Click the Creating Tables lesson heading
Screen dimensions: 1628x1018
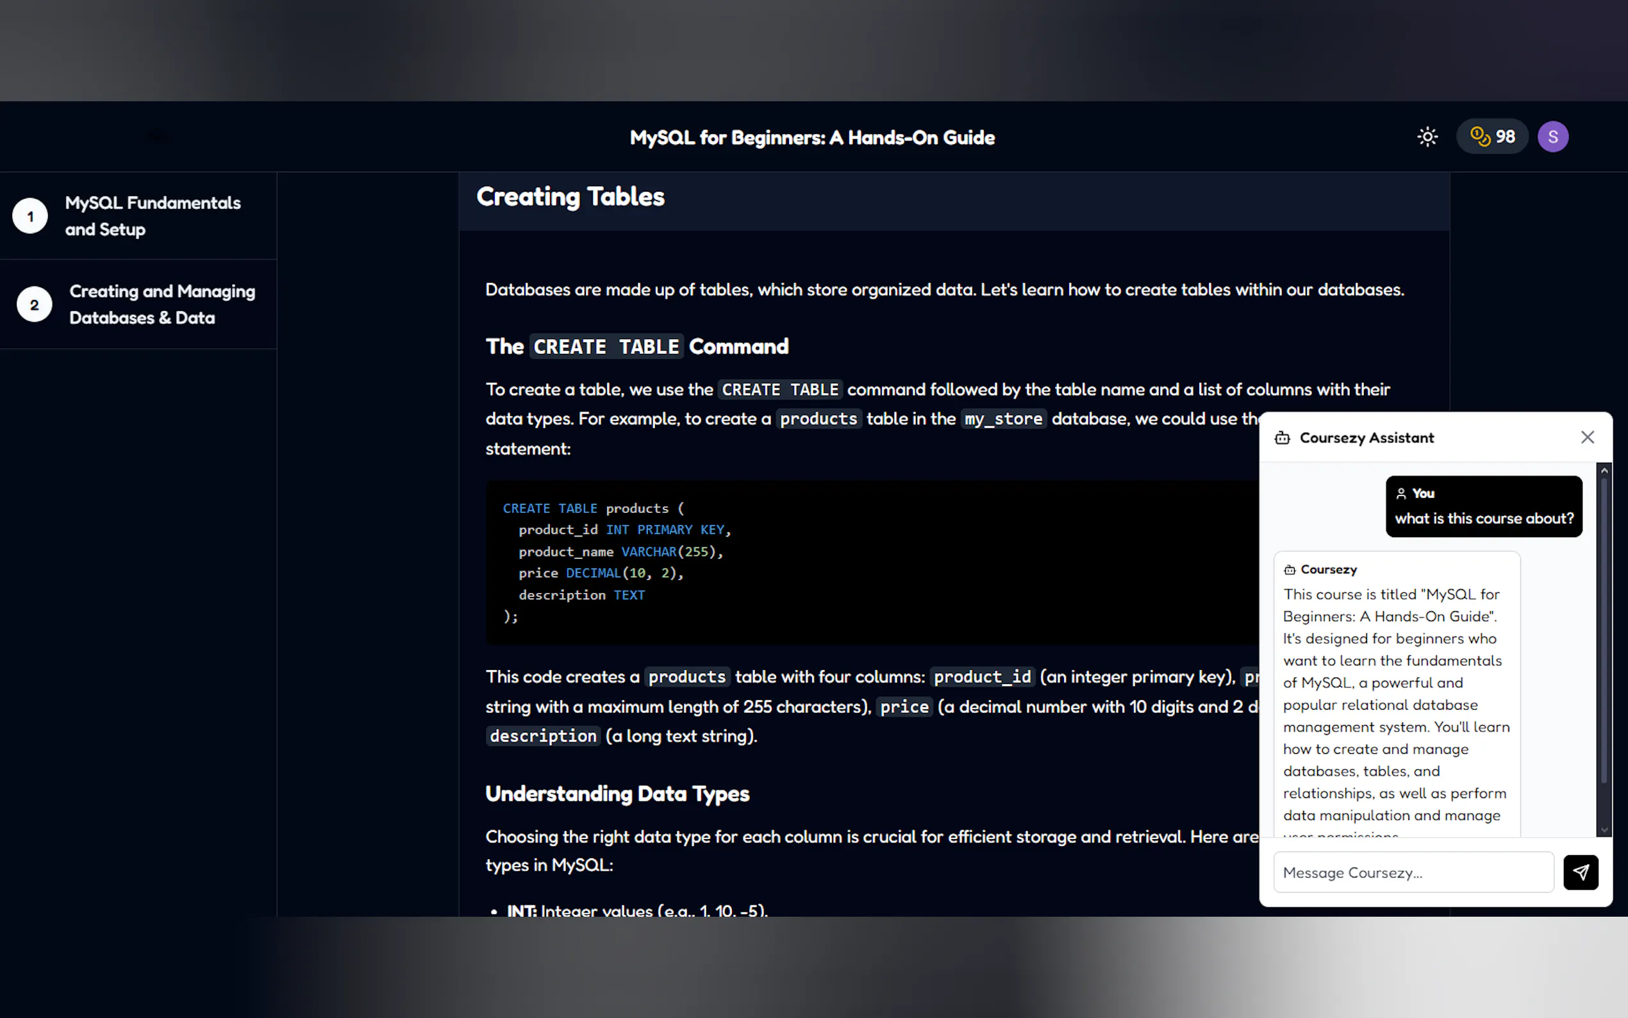click(570, 197)
